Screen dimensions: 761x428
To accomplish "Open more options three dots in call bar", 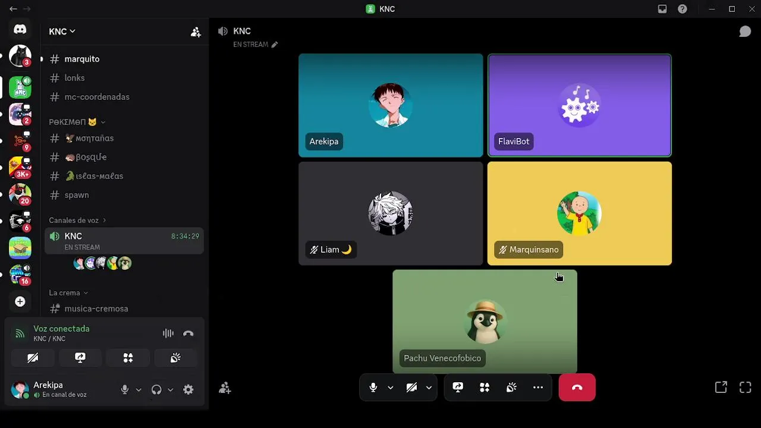I will click(x=538, y=388).
